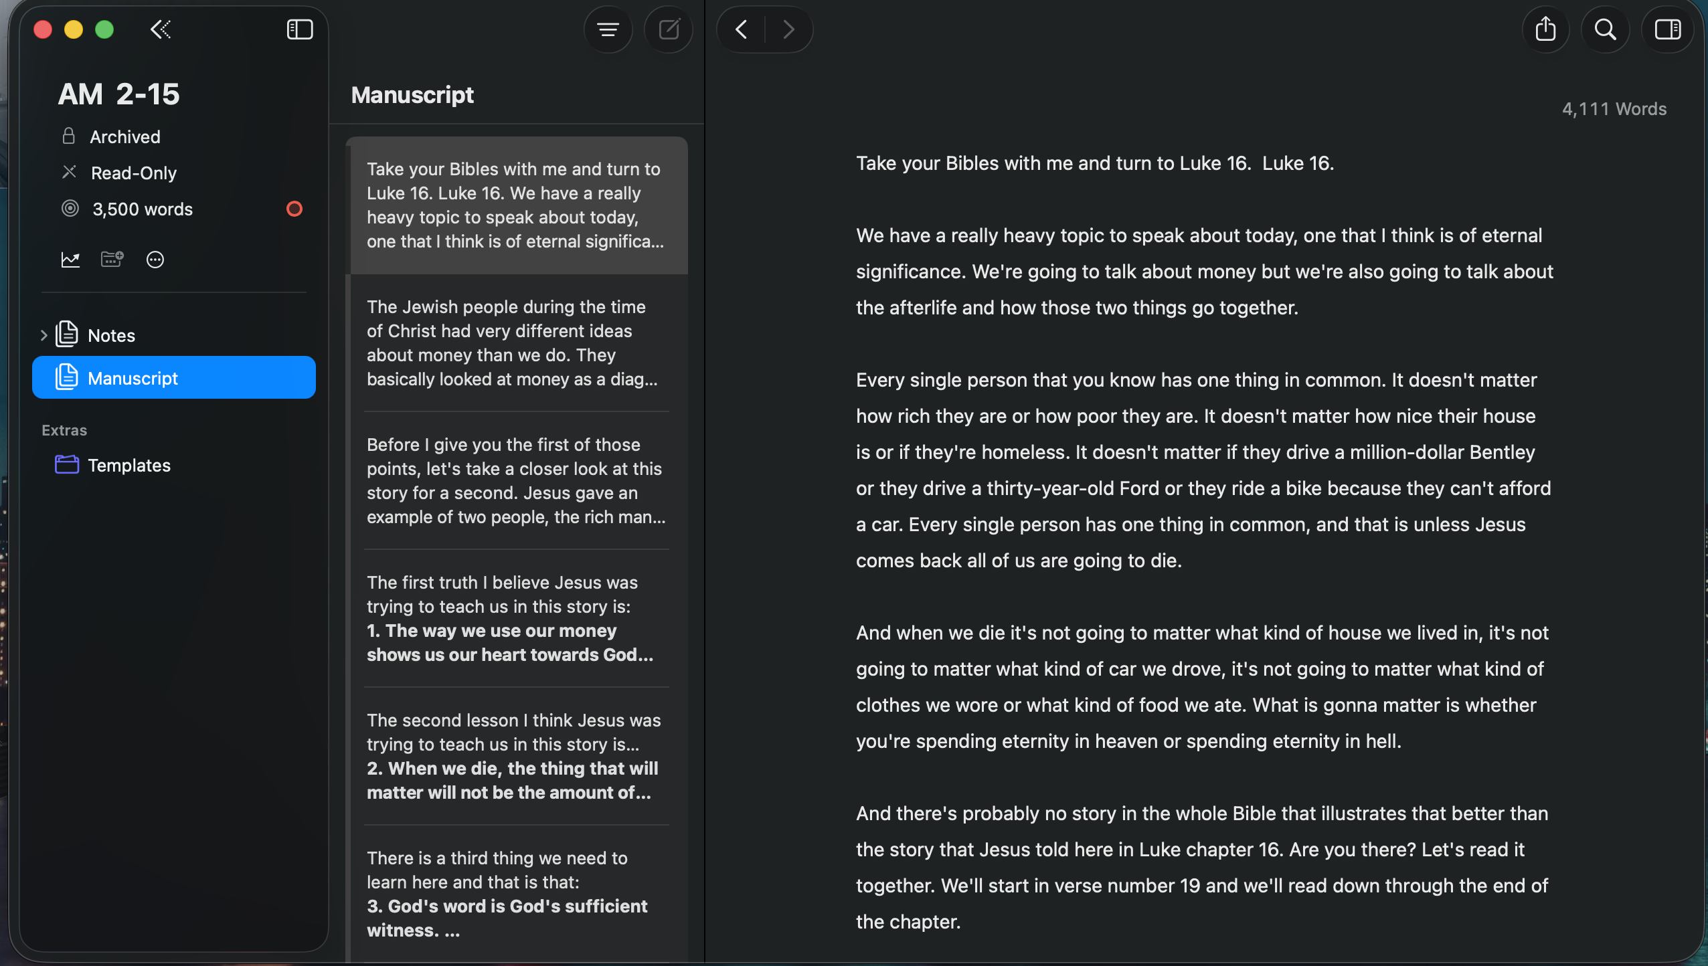Compose a new sheet with the pencil icon
This screenshot has height=966, width=1708.
click(x=668, y=29)
